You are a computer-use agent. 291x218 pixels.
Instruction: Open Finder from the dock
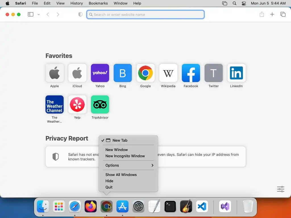click(43, 206)
